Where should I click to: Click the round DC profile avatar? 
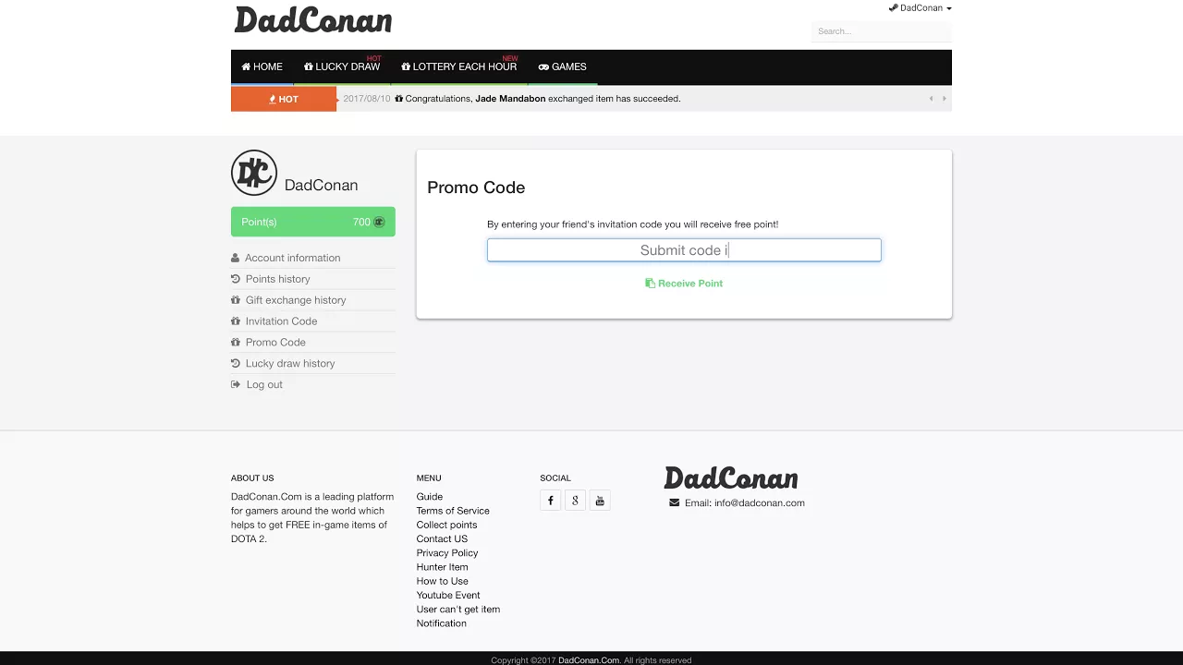254,173
